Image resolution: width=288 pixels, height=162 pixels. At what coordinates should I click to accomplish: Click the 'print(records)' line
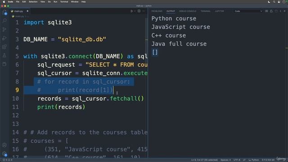[61, 107]
